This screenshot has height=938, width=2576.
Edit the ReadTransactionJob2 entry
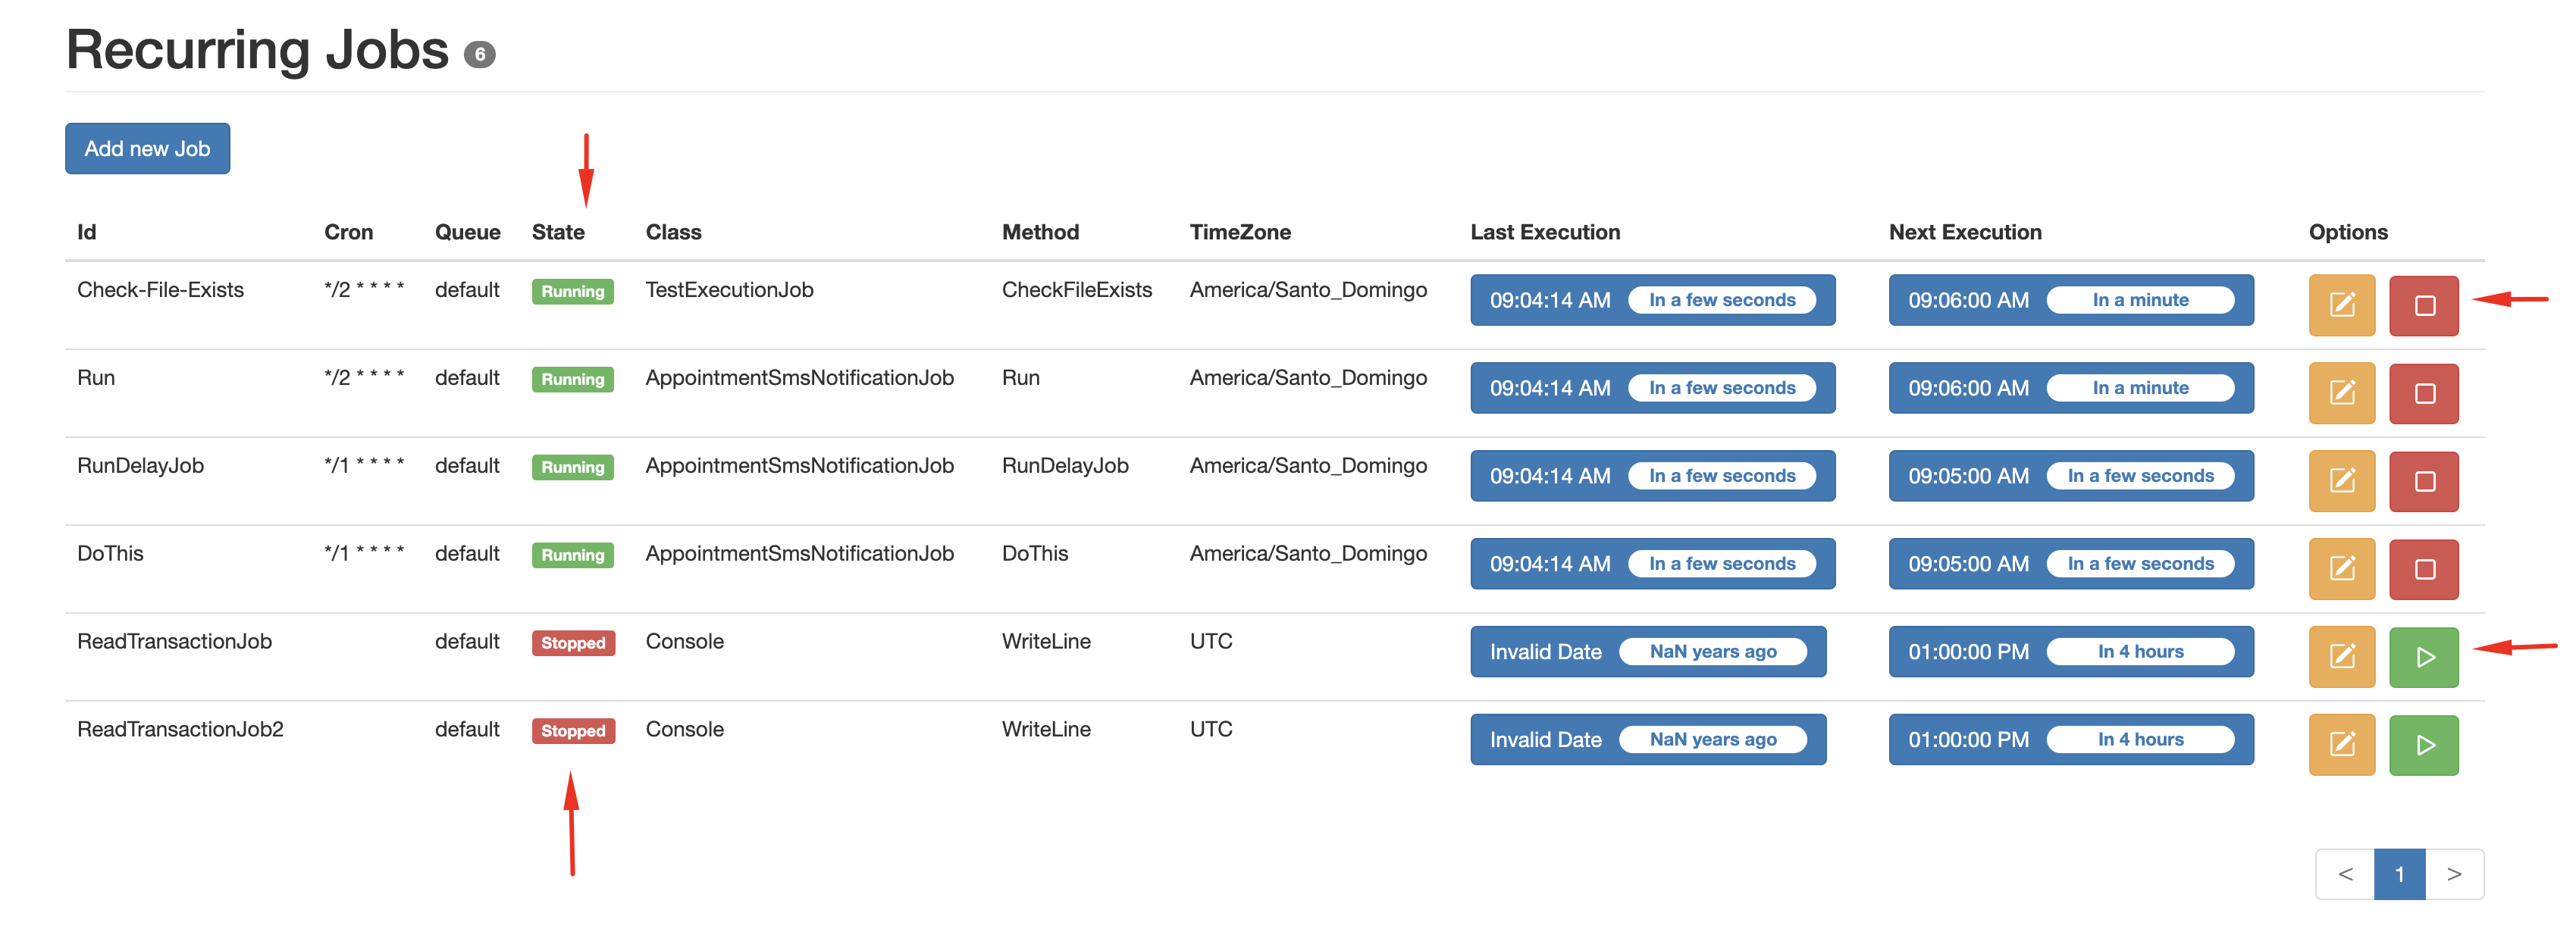2341,744
